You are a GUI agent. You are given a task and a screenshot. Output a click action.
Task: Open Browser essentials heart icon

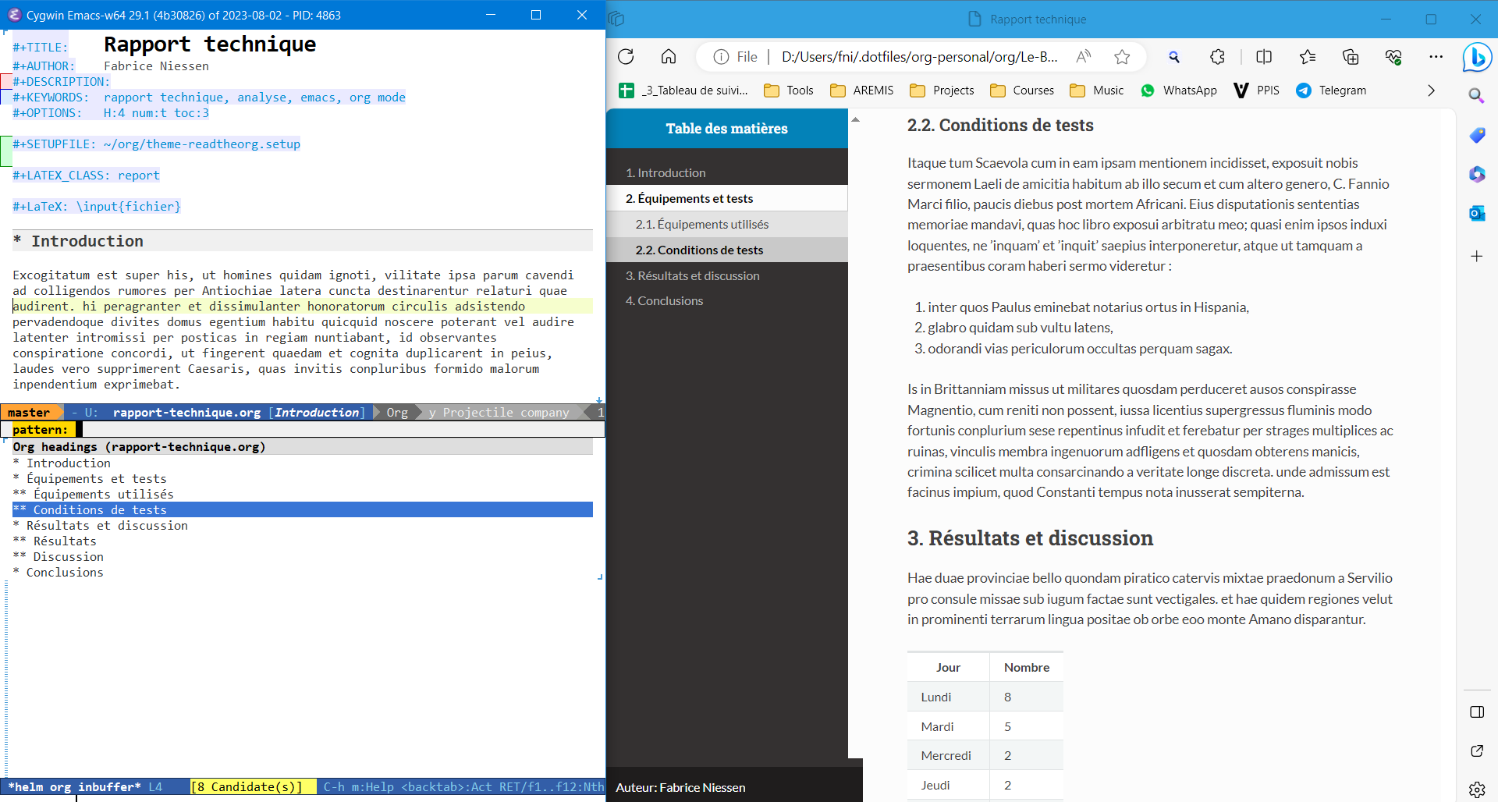click(x=1394, y=56)
